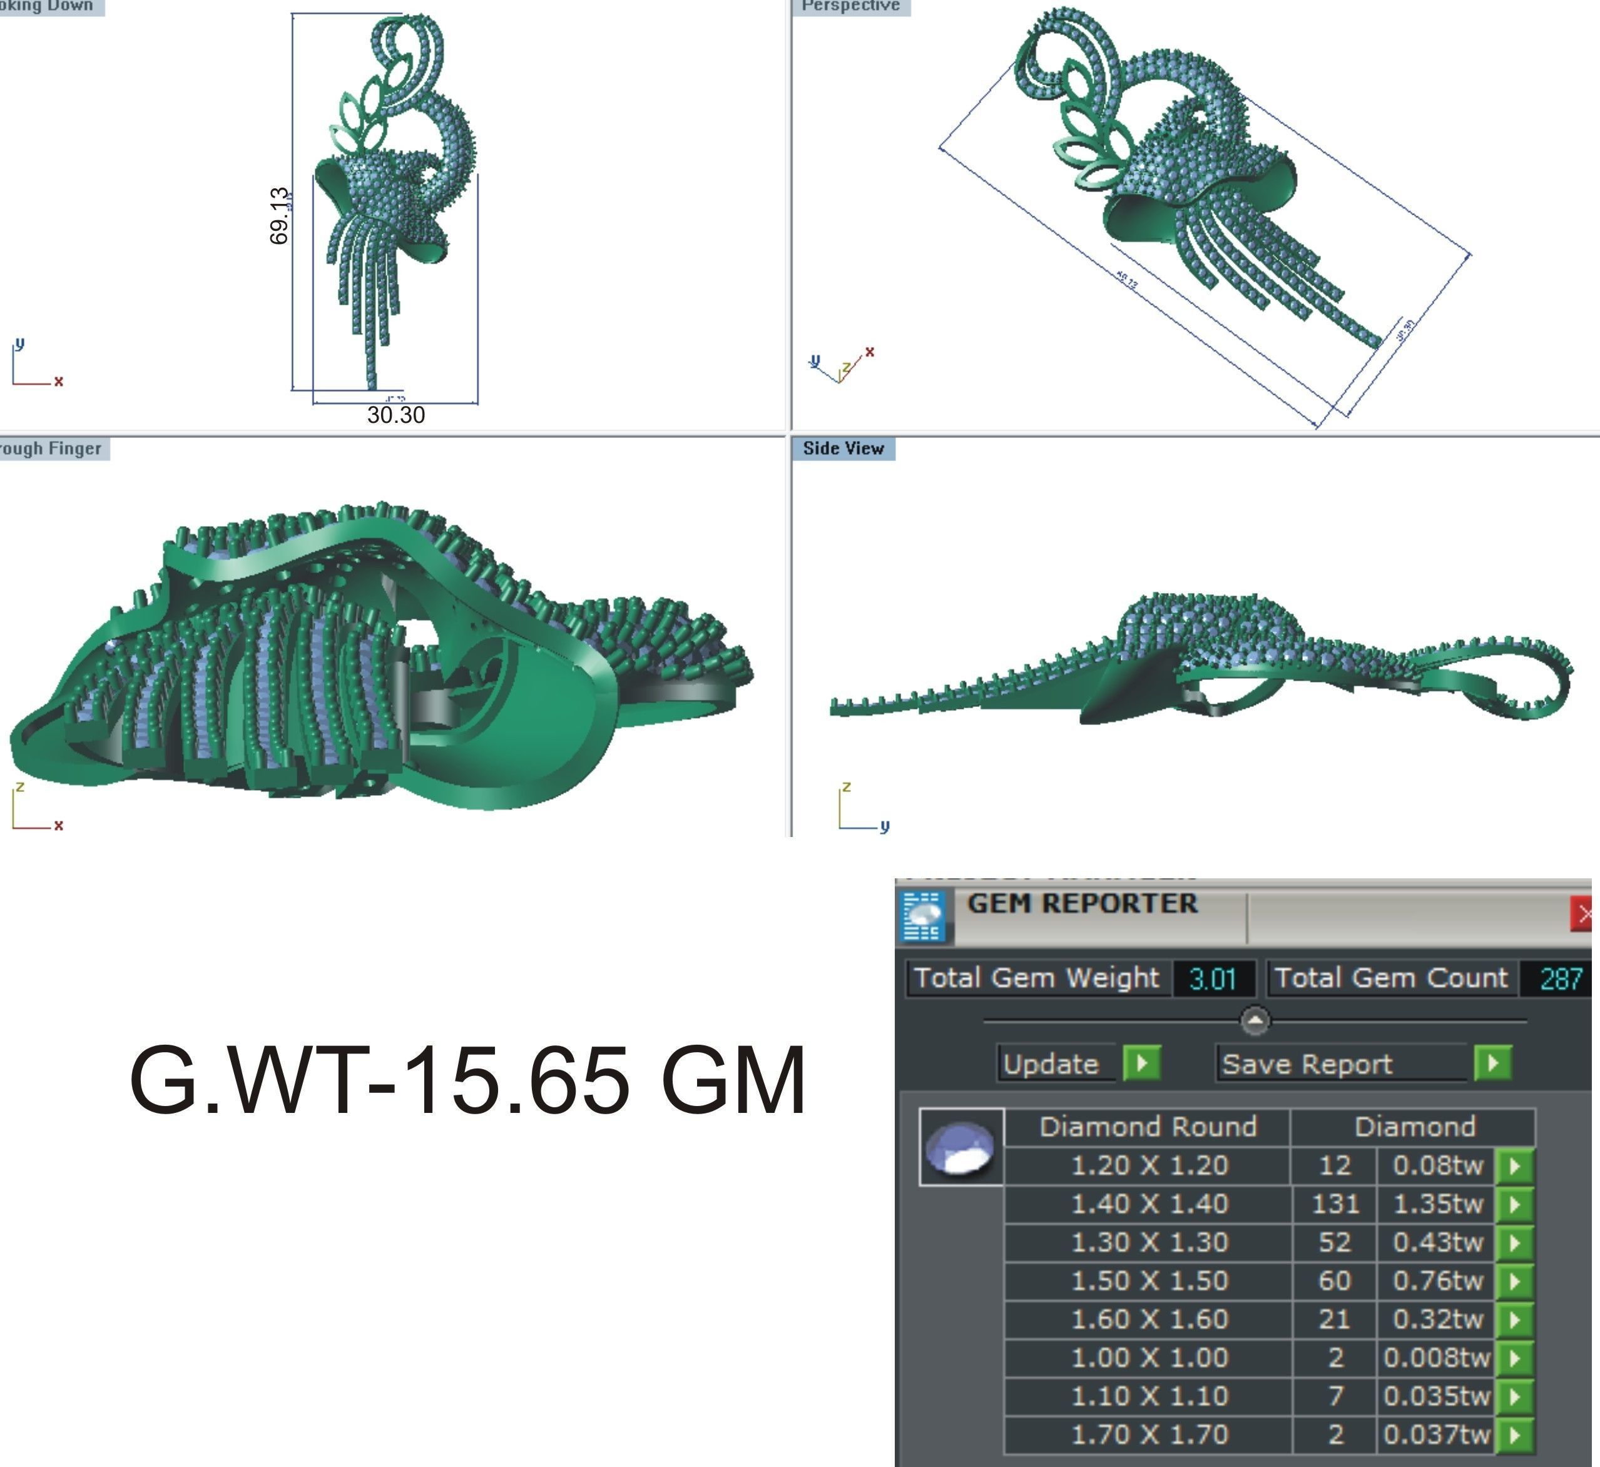Close the Gem Reporter panel
The width and height of the screenshot is (1600, 1467).
1582,914
